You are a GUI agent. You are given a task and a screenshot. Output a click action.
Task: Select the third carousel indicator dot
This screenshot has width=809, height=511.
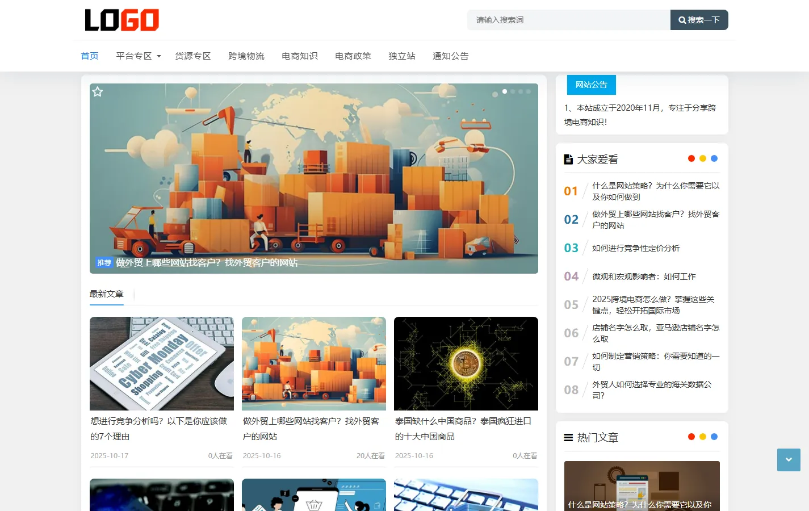tap(521, 91)
